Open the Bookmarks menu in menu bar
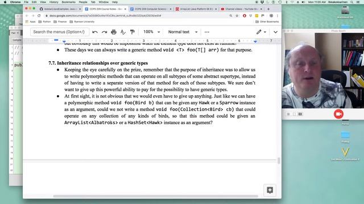 coord(68,2)
